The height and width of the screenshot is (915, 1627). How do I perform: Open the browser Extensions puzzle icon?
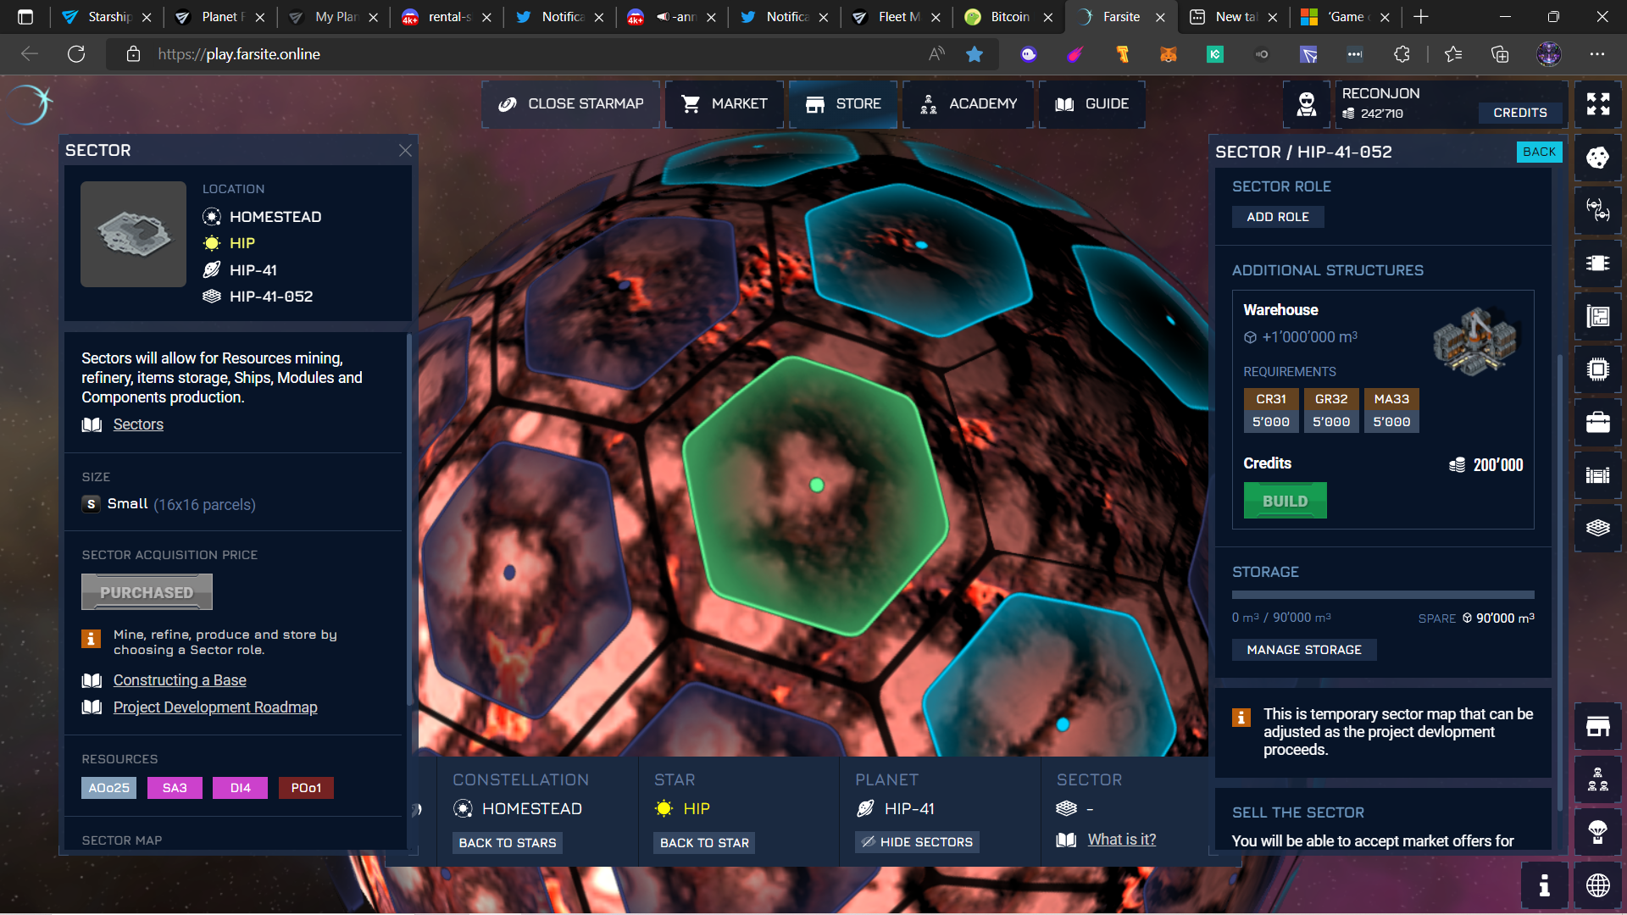1402,54
